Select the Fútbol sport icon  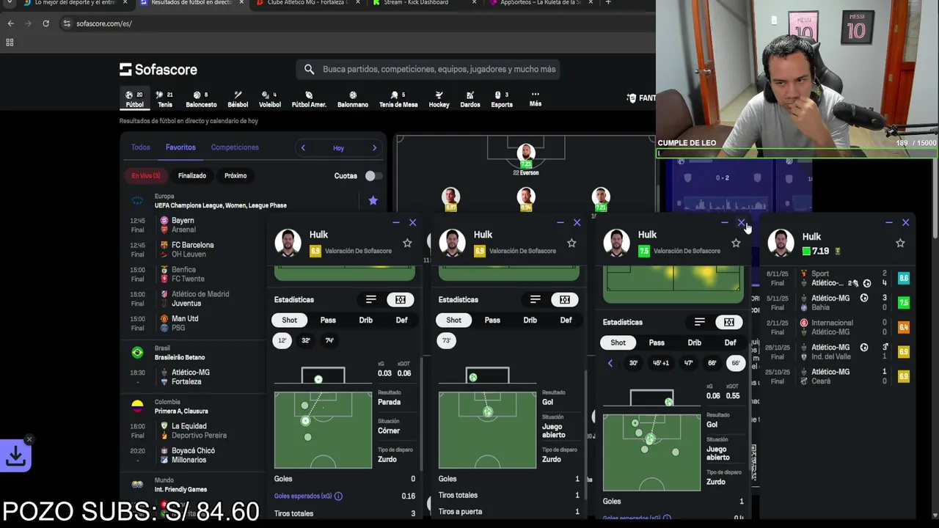pyautogui.click(x=134, y=99)
